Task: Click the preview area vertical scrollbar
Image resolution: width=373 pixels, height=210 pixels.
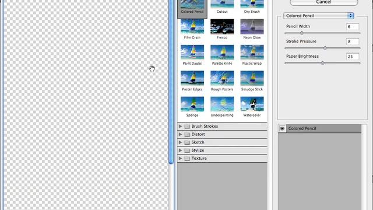Action: point(171,81)
